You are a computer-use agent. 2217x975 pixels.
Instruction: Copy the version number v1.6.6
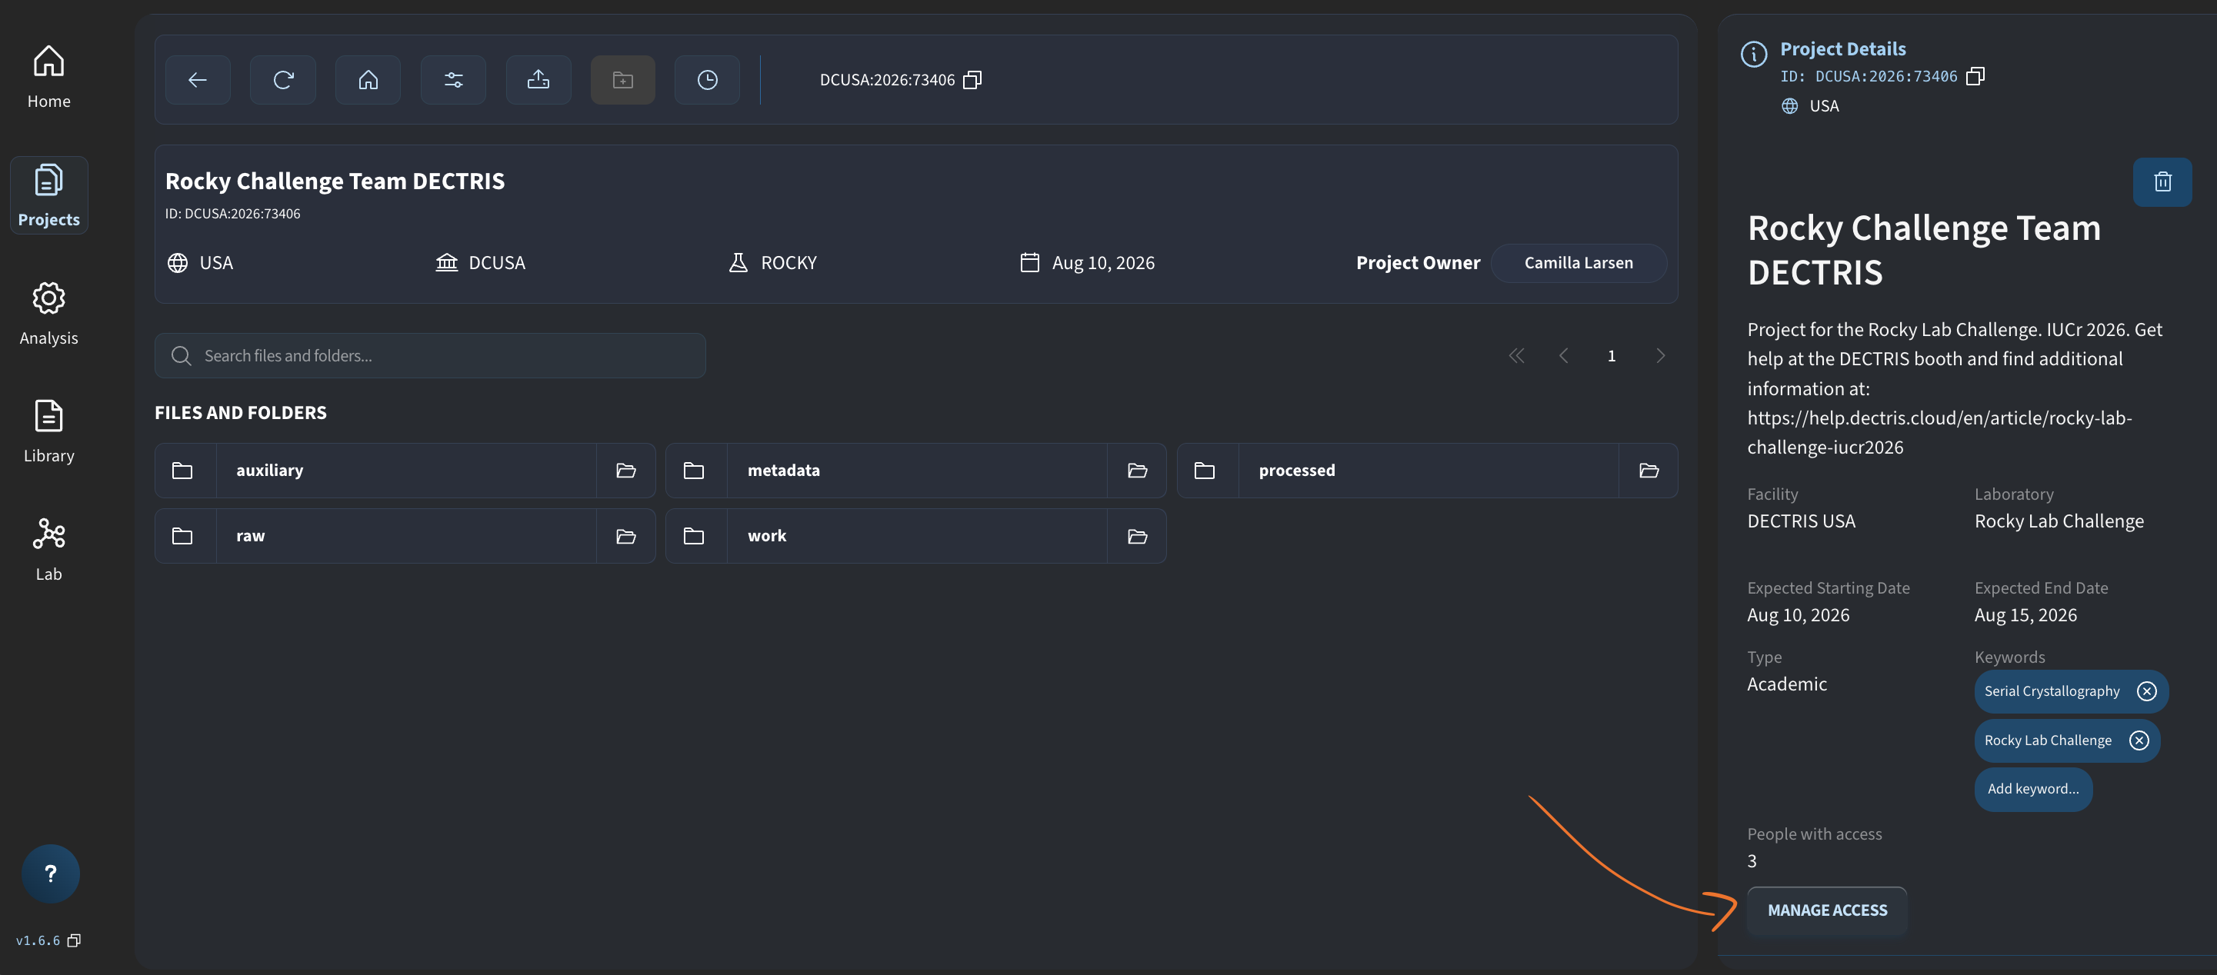(x=75, y=940)
